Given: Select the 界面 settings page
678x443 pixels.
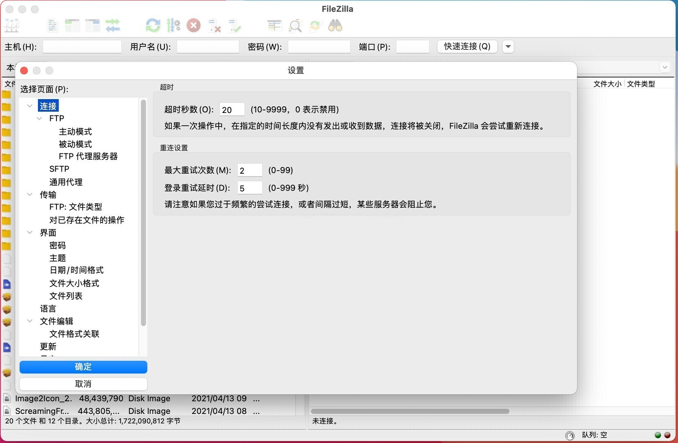Looking at the screenshot, I should (48, 233).
